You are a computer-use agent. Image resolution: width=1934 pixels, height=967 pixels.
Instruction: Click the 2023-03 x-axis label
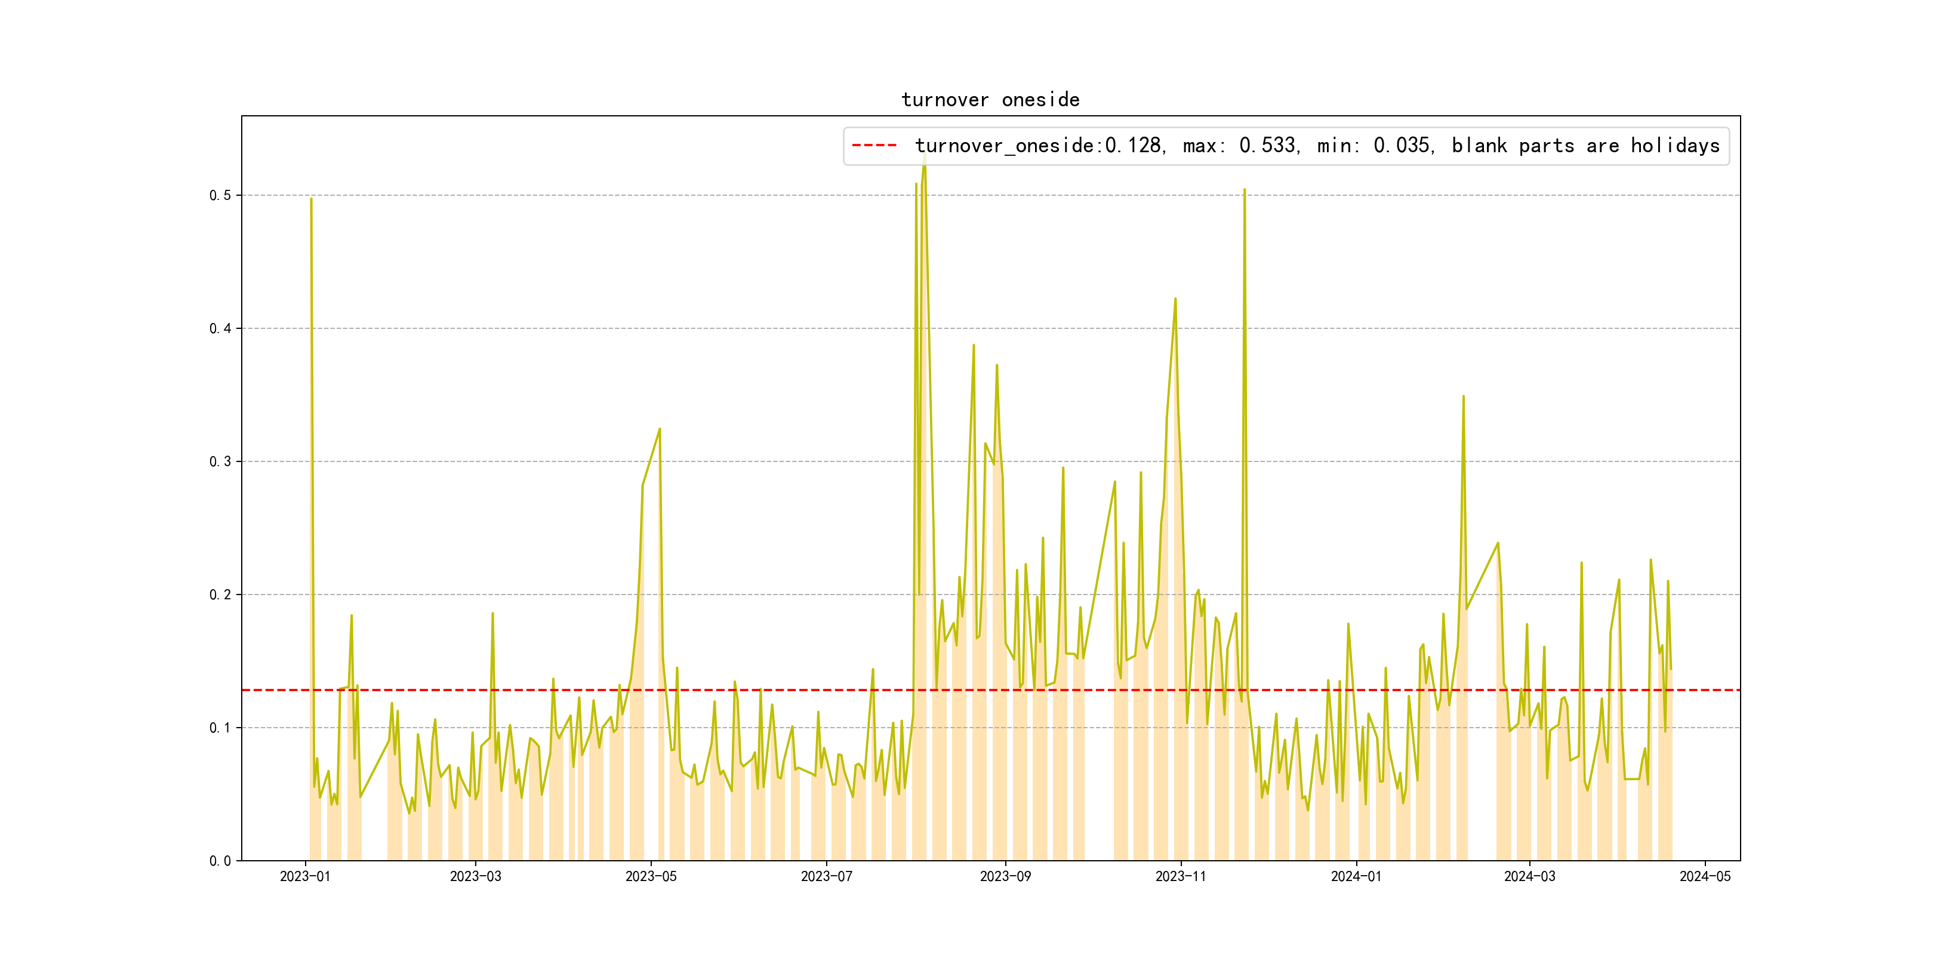(475, 876)
